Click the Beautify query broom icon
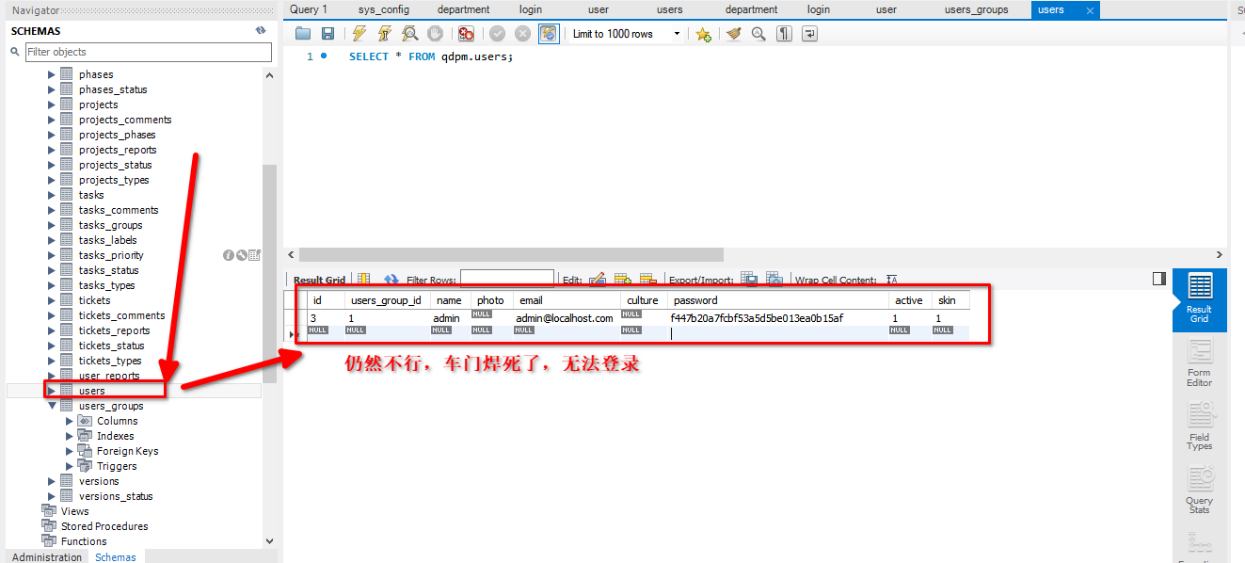Image resolution: width=1245 pixels, height=563 pixels. coord(733,34)
